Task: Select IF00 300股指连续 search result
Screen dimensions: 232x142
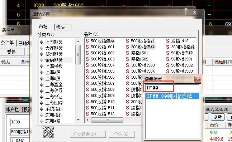Action: [172, 96]
